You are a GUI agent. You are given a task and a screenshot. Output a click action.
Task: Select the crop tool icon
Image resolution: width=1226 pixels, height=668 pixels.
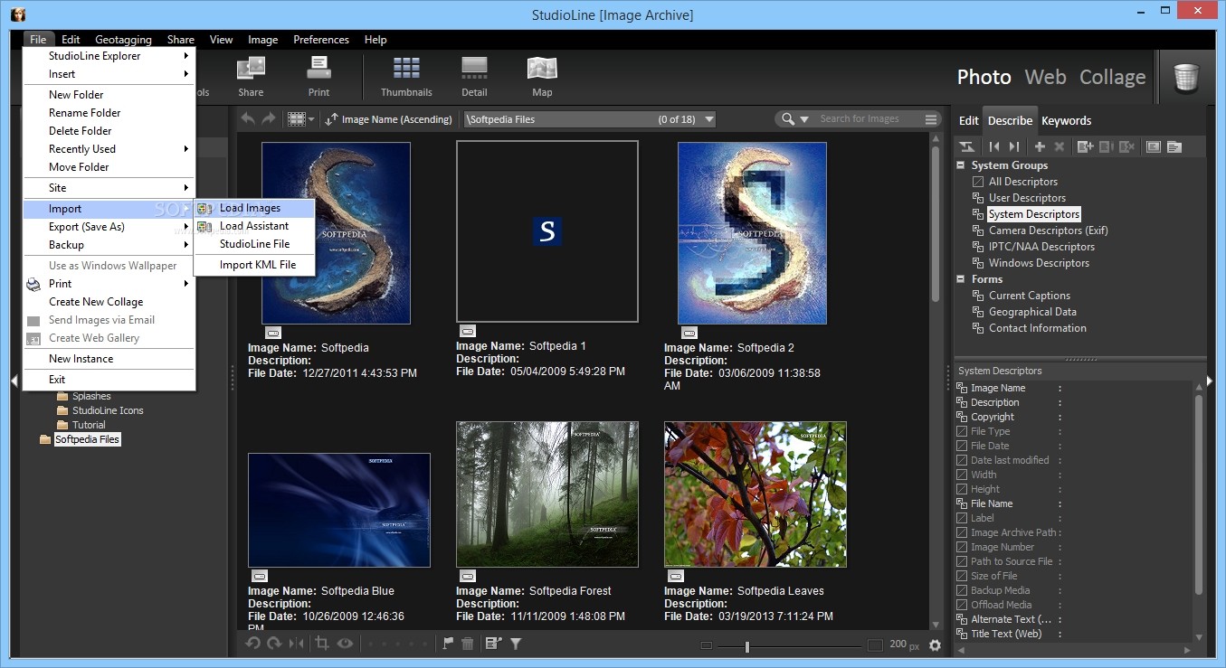[x=322, y=644]
